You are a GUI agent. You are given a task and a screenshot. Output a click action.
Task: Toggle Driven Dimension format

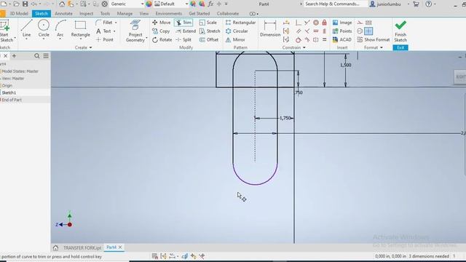pyautogui.click(x=368, y=23)
